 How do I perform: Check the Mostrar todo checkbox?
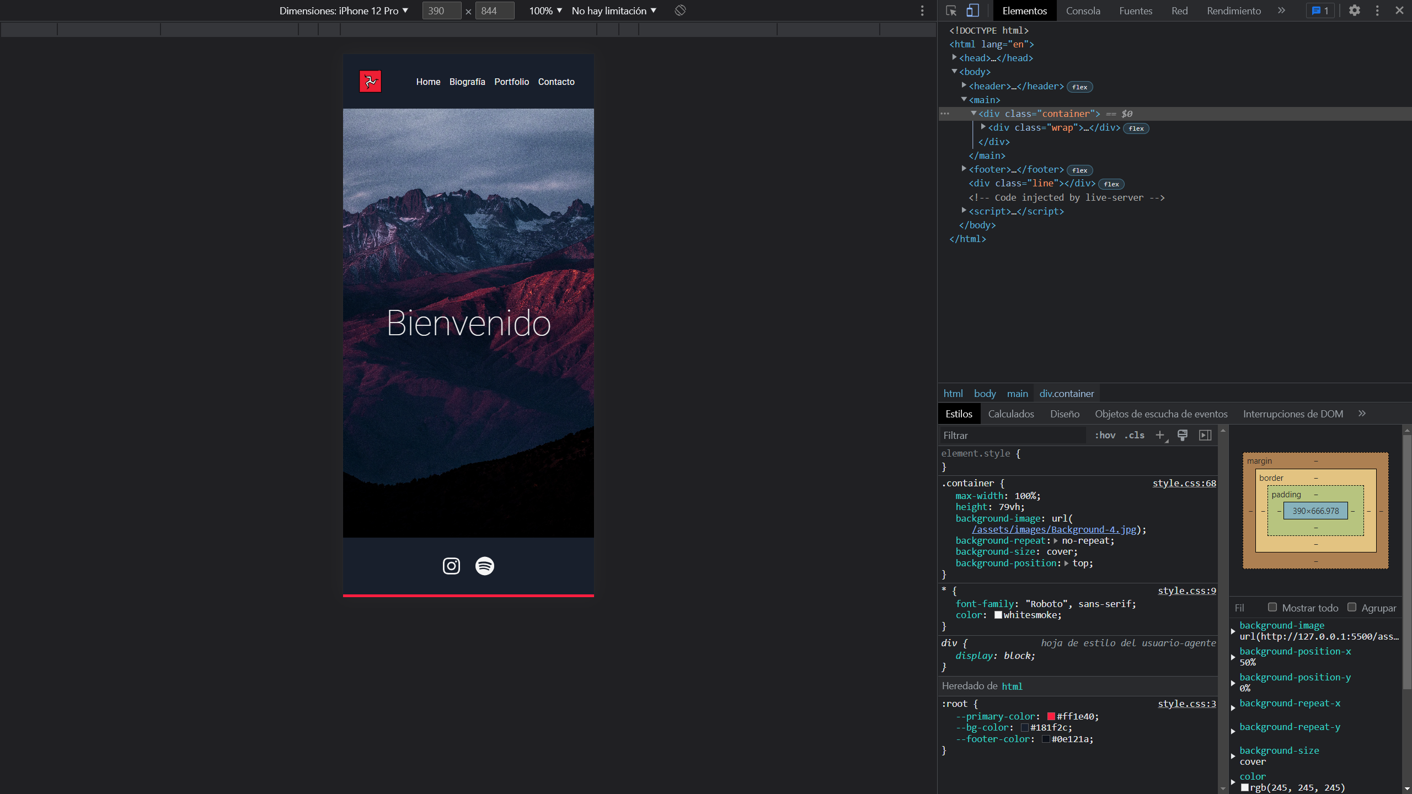pos(1272,607)
